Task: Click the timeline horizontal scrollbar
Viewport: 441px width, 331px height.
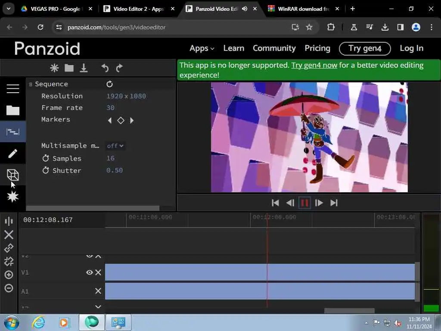Action: point(349,311)
